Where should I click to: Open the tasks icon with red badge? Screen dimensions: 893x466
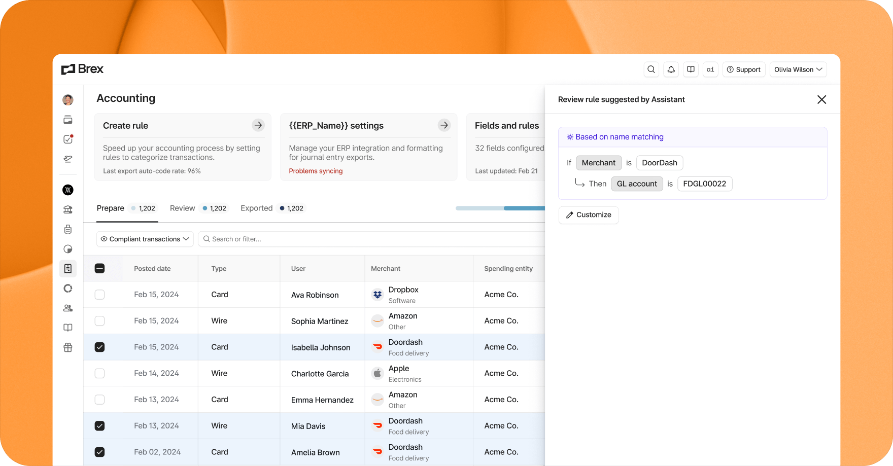point(68,139)
